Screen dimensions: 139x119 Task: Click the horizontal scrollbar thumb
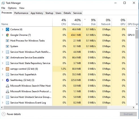[55, 107]
